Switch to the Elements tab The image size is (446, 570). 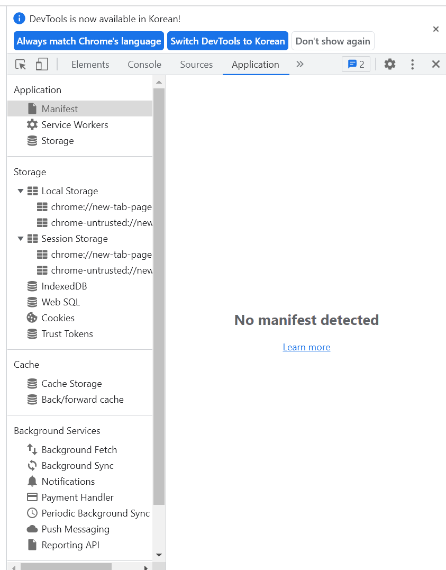click(x=90, y=65)
